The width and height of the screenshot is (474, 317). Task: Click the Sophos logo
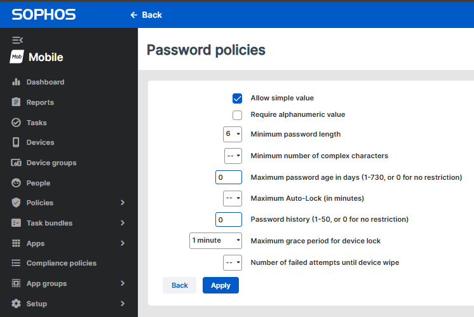(x=44, y=15)
